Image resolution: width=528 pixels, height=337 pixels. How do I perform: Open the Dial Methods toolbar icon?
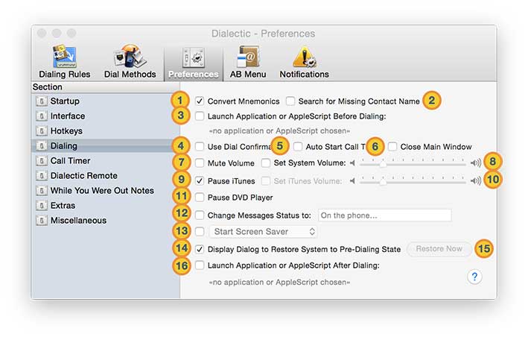click(130, 57)
